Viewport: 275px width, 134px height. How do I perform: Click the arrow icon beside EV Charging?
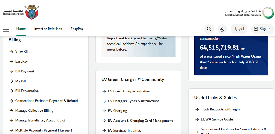click(104, 111)
